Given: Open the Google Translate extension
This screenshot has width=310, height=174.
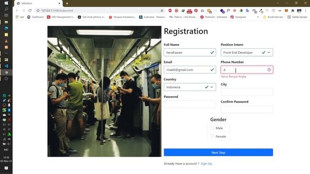Looking at the screenshot, I should pos(248,11).
